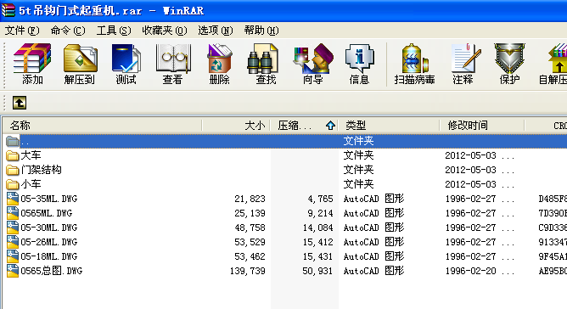Image resolution: width=567 pixels, height=309 pixels.
Task: Sort by 类型 column header
Action: pyautogui.click(x=389, y=126)
